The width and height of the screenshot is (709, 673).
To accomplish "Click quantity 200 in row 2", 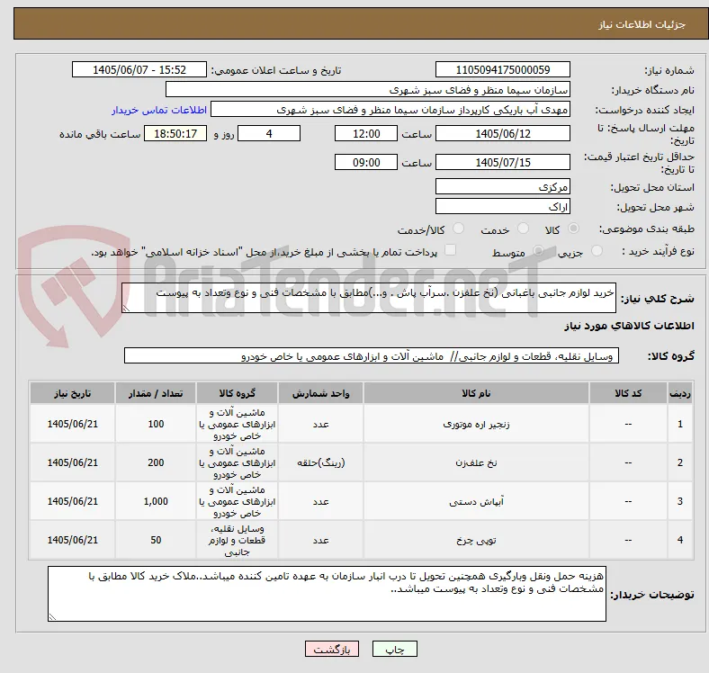I will click(156, 462).
